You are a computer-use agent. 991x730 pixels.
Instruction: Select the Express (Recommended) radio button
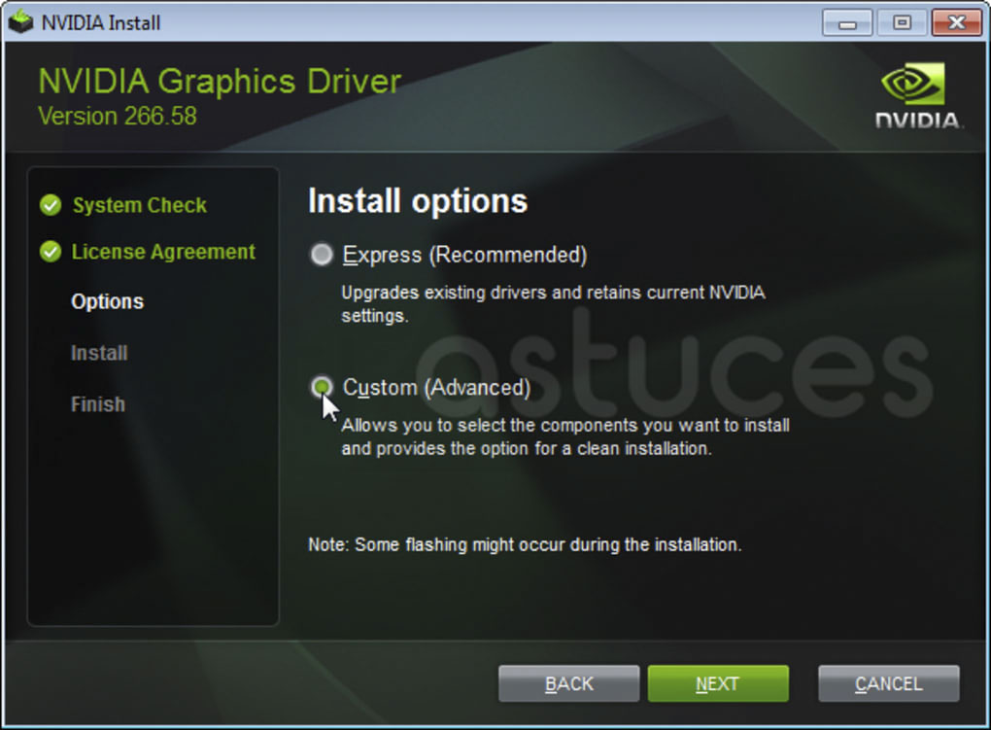[322, 256]
